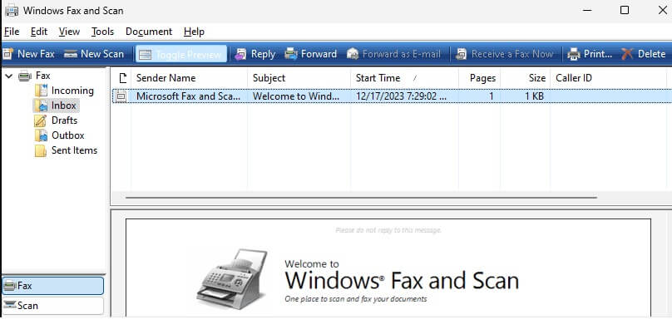Open the Tools menu

(102, 32)
